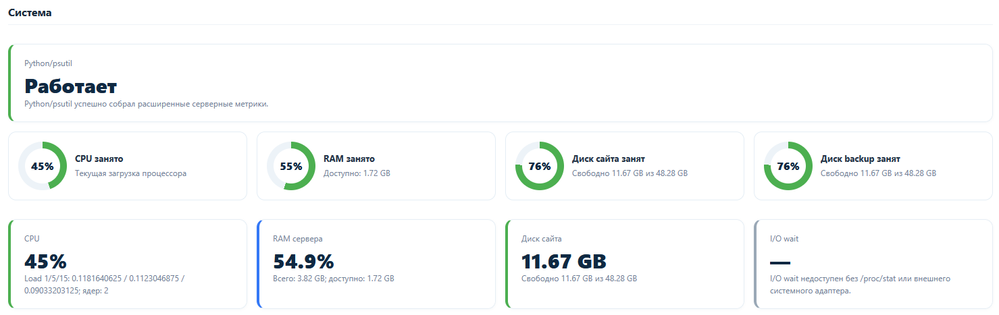Click the RAM 55% donut gauge
The height and width of the screenshot is (315, 999).
(x=291, y=166)
